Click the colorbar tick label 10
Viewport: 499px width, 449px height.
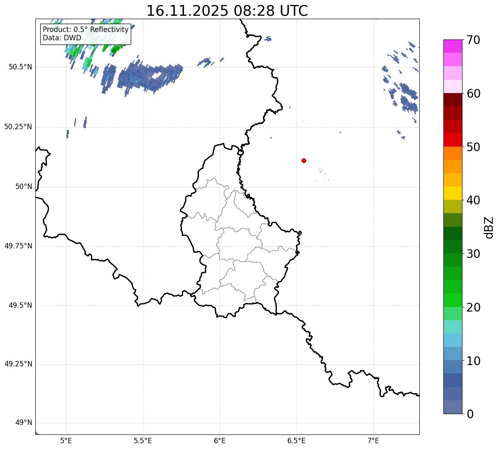(473, 361)
